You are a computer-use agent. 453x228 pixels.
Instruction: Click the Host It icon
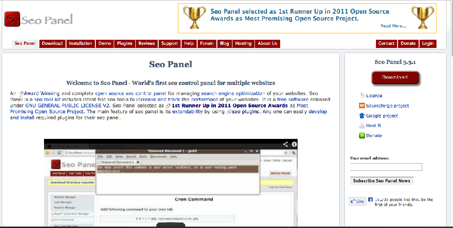tap(362, 126)
